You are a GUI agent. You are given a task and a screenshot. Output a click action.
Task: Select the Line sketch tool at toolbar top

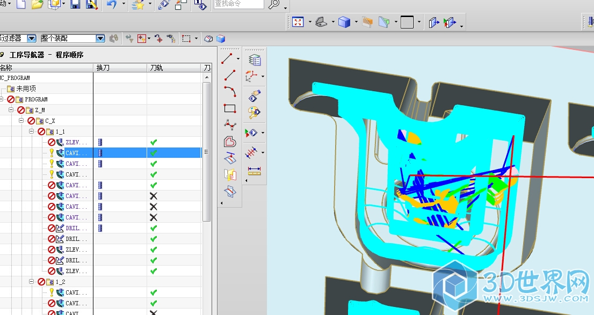pos(227,58)
